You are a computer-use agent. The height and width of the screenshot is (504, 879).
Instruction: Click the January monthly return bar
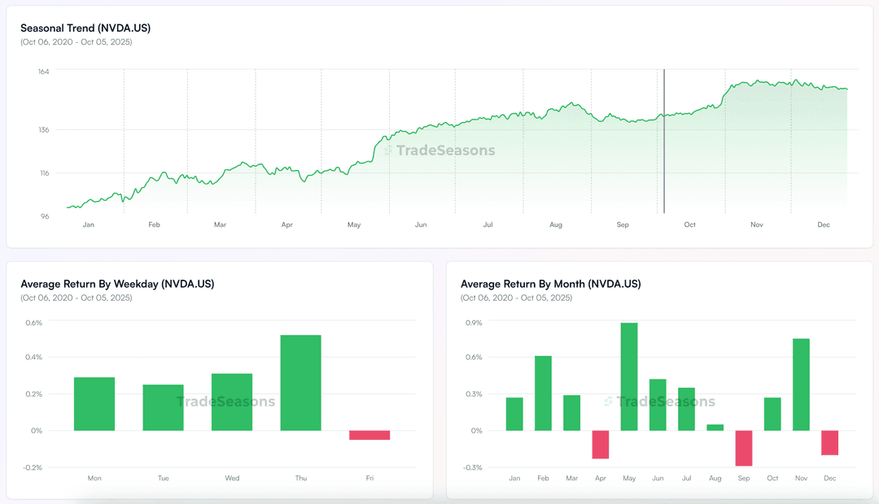click(x=514, y=414)
